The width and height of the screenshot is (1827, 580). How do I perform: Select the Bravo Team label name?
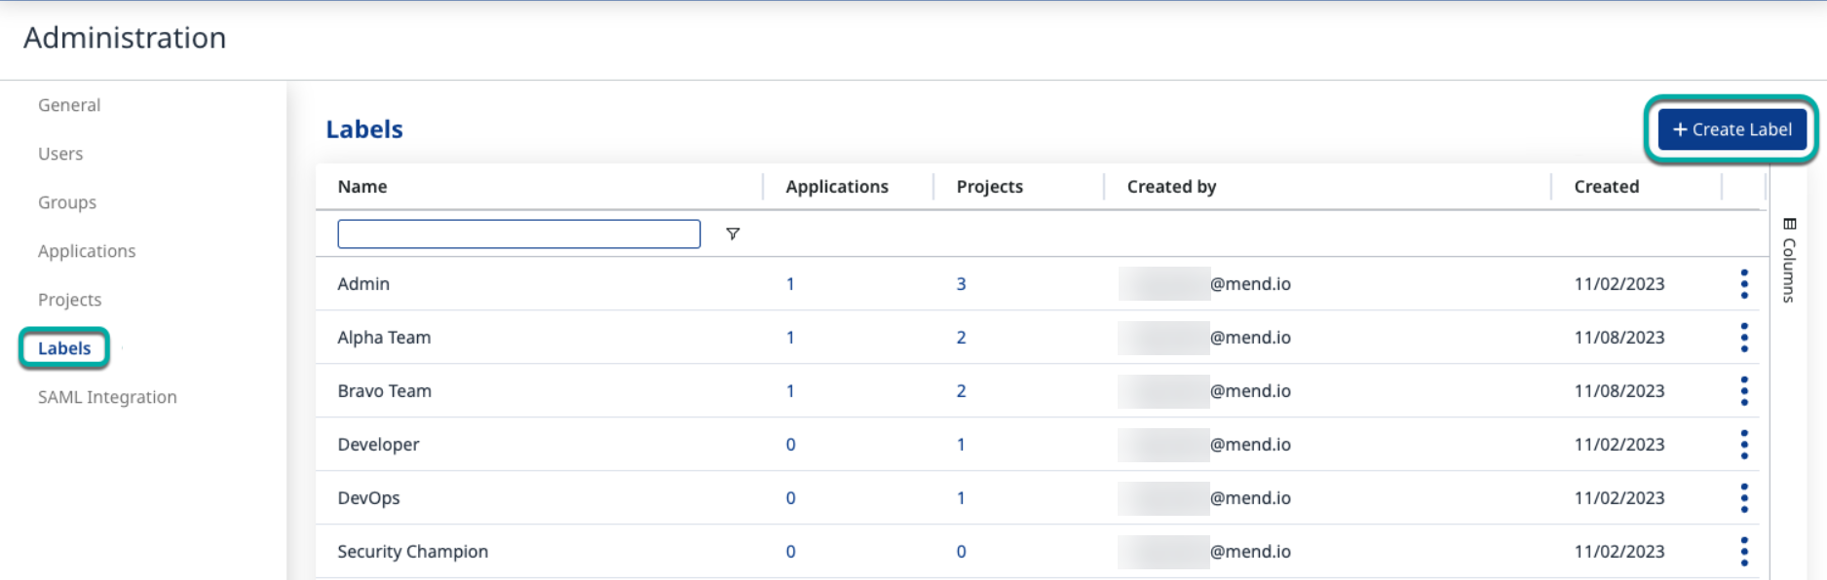(384, 391)
